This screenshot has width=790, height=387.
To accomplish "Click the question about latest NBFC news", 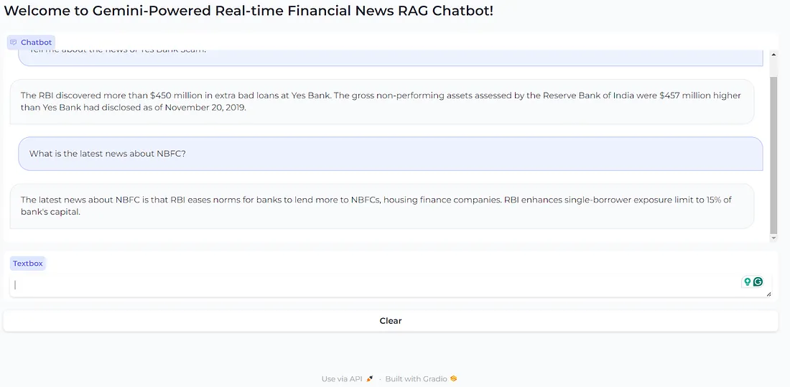I will point(391,154).
